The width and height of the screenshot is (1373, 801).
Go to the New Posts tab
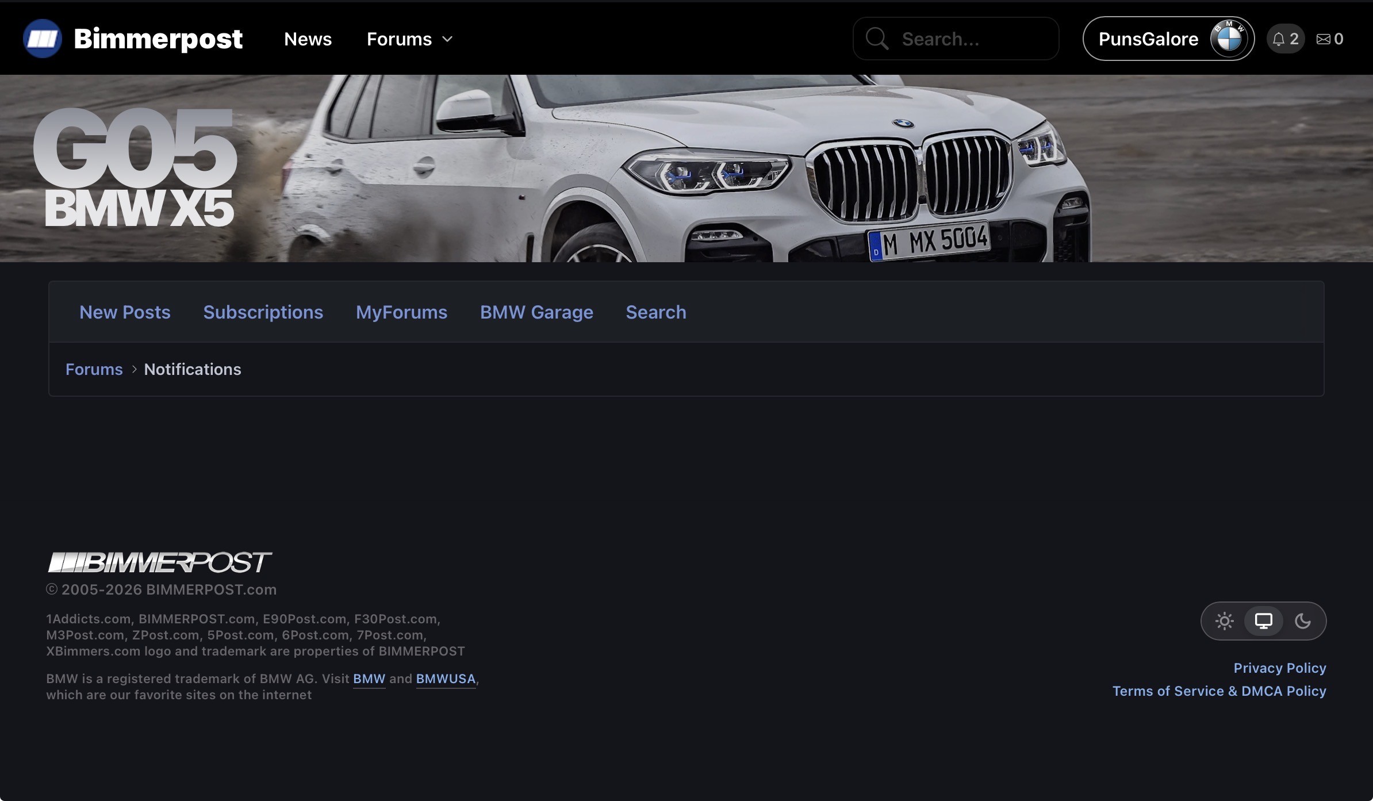pos(125,312)
